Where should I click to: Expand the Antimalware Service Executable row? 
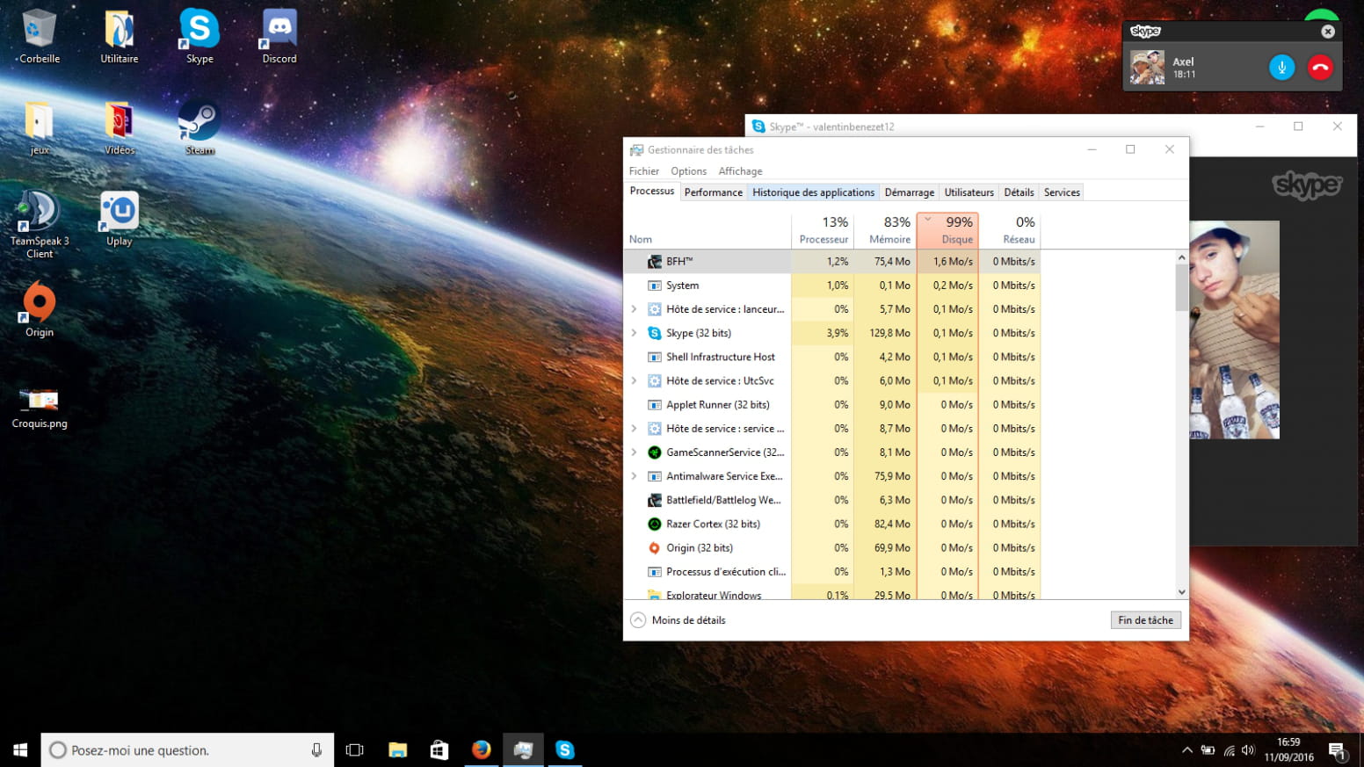634,476
